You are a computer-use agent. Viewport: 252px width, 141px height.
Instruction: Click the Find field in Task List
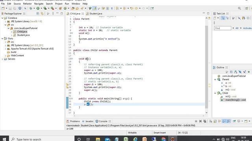tap(222, 28)
